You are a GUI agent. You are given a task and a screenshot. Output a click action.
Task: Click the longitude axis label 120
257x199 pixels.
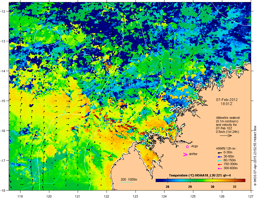49,196
